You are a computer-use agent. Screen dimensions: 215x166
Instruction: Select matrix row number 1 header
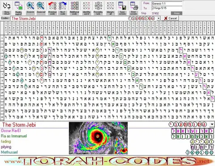[2, 38]
